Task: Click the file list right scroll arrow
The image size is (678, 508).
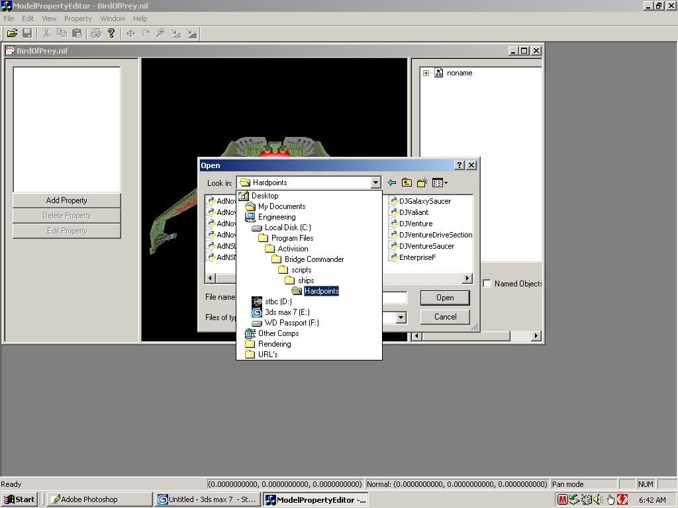Action: tap(467, 278)
